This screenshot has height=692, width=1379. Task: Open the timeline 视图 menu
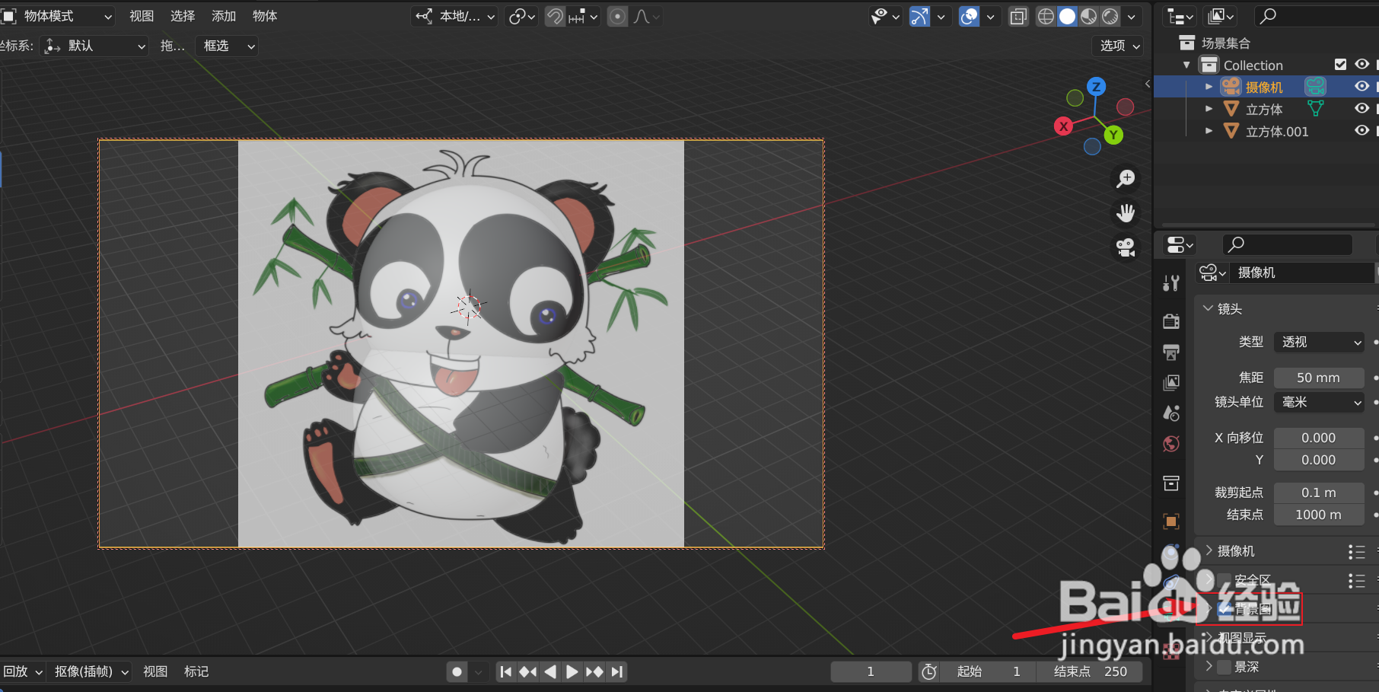pyautogui.click(x=155, y=671)
